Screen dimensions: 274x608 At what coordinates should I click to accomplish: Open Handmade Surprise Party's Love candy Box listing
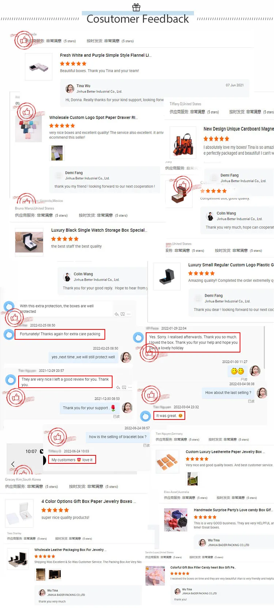point(233,510)
